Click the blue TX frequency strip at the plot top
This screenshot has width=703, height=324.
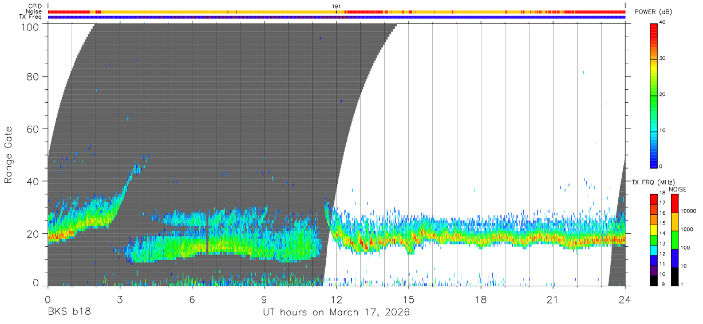tap(337, 17)
